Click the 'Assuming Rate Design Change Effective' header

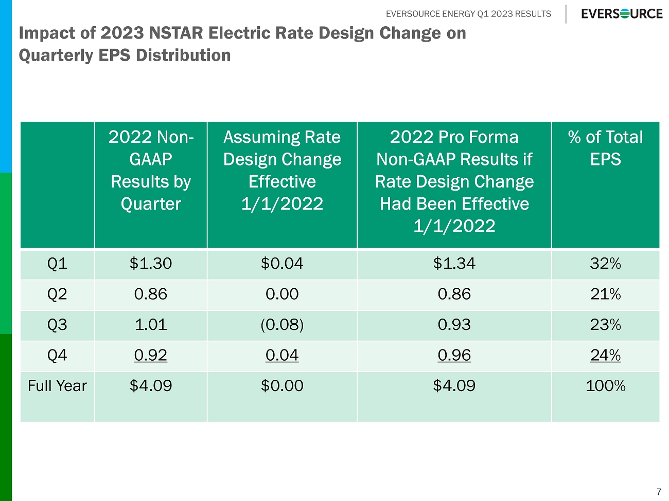coord(282,171)
